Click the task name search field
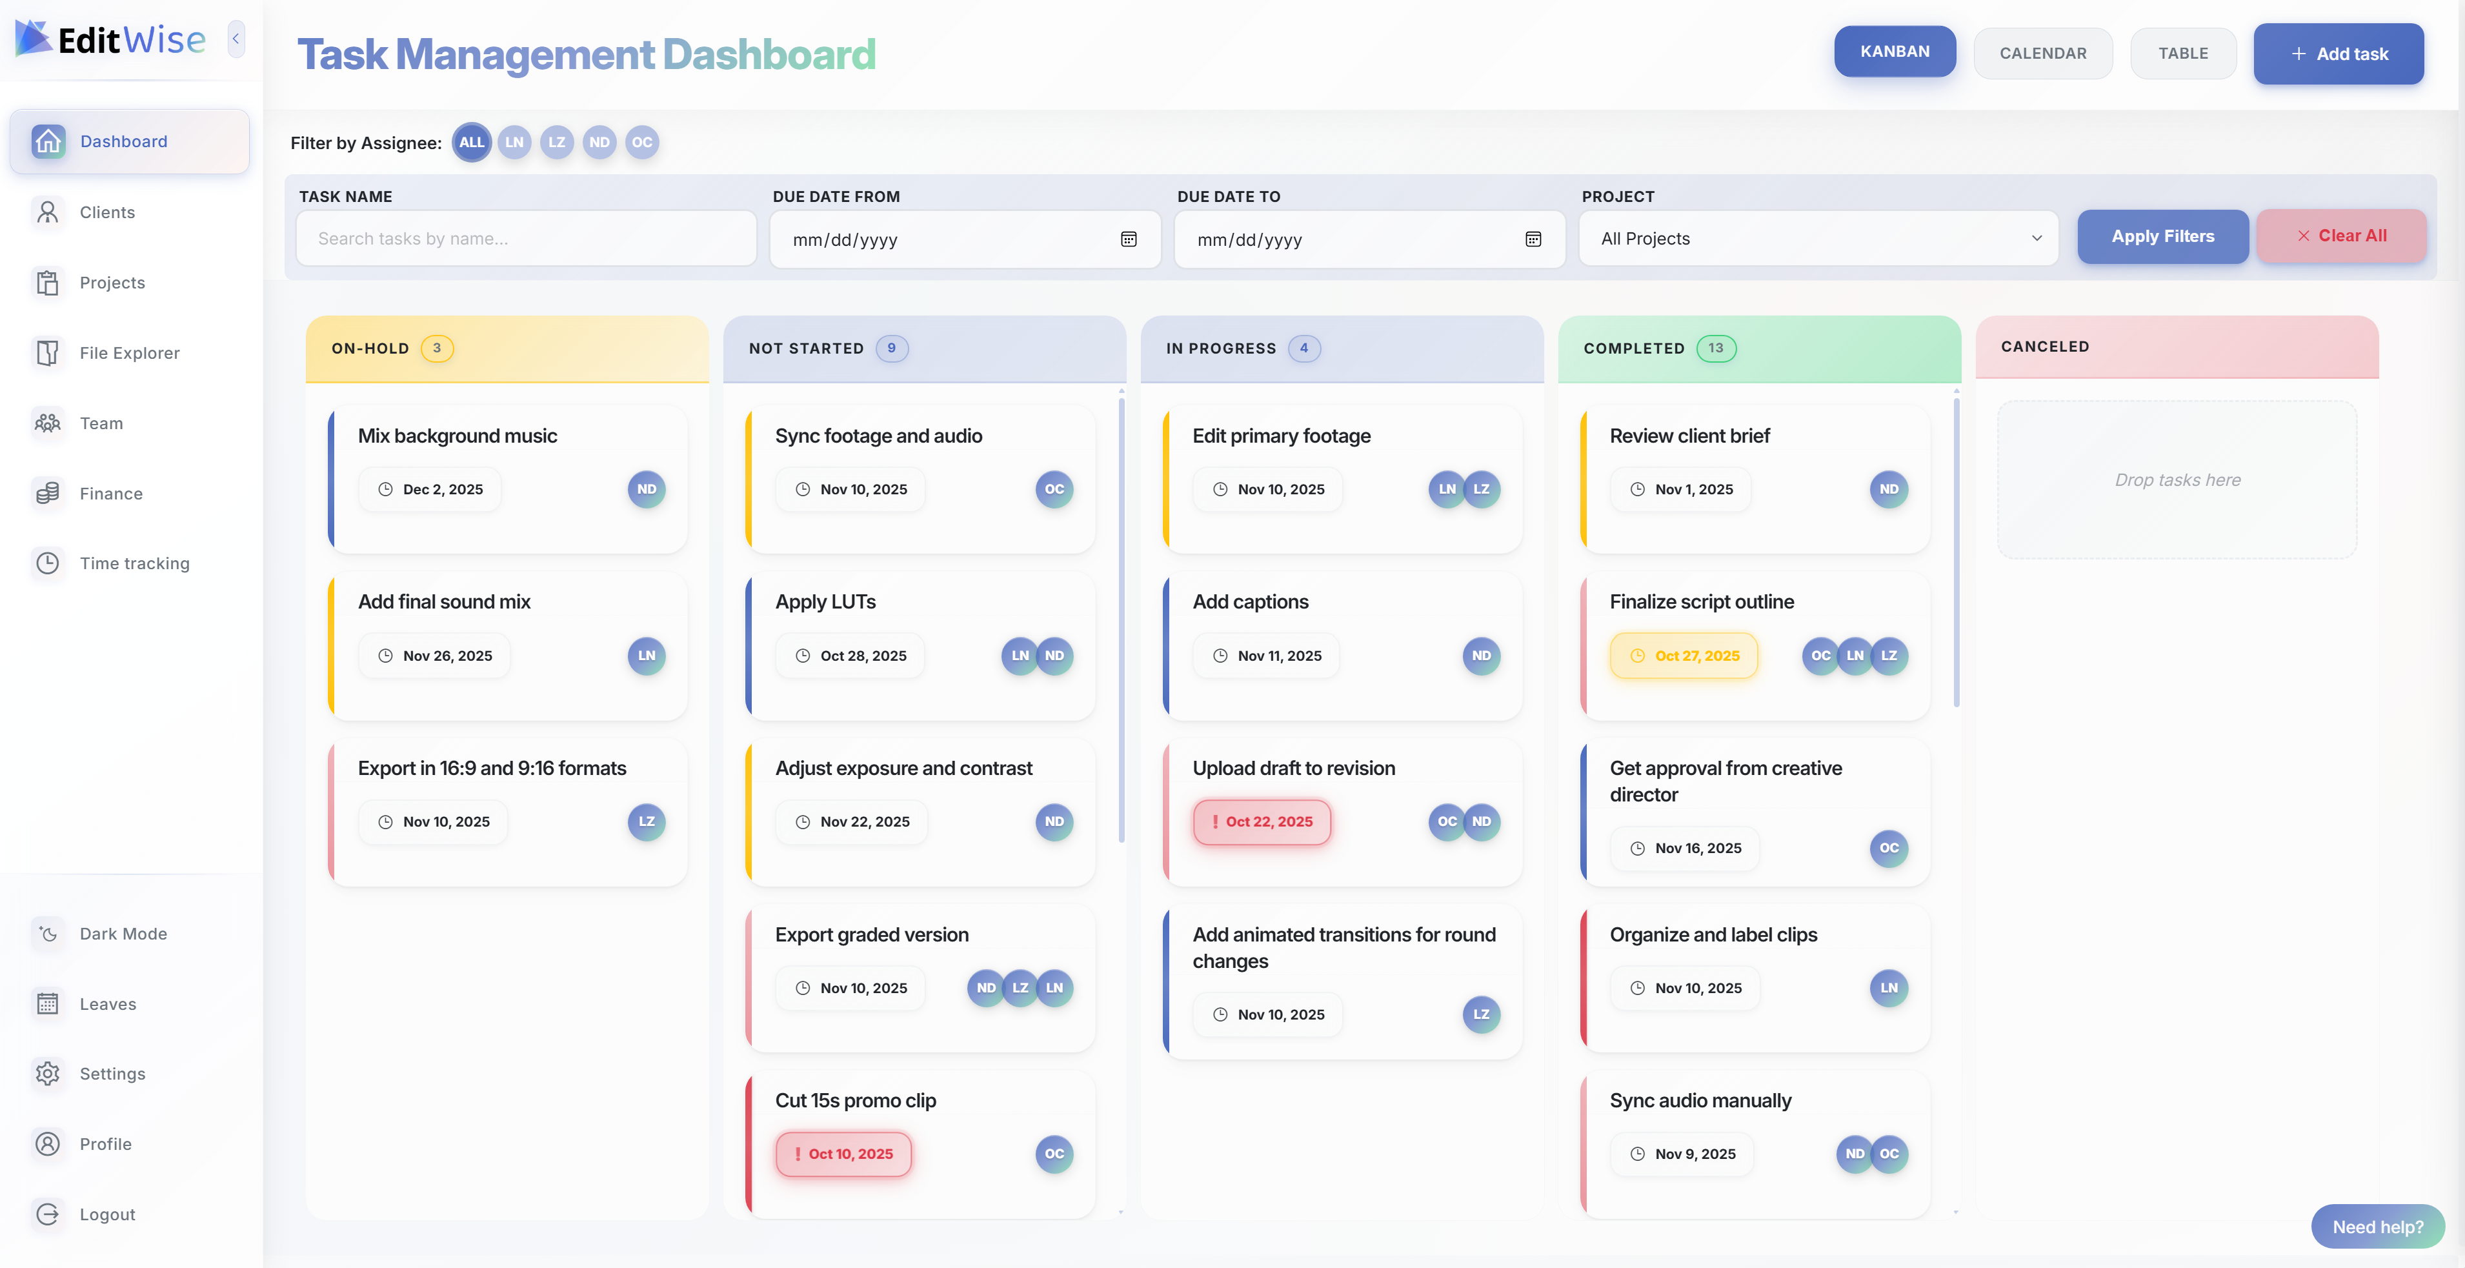 point(527,238)
